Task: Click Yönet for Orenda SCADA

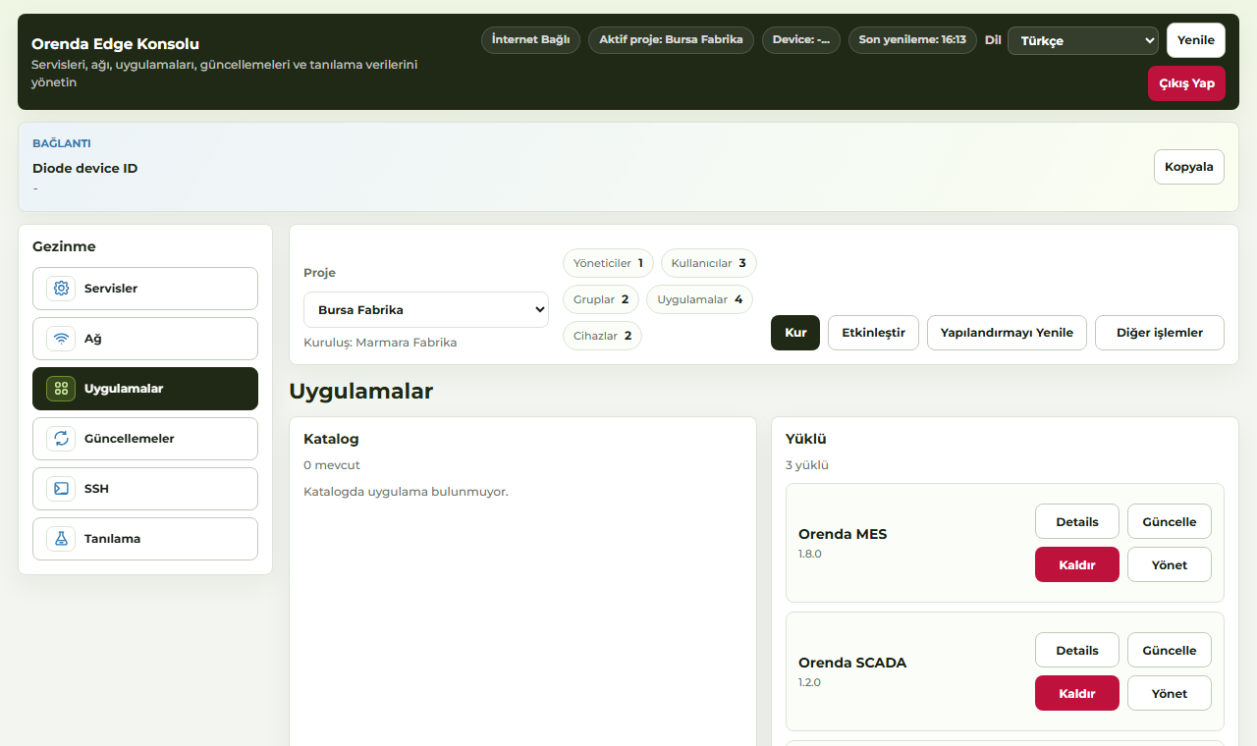Action: click(x=1170, y=693)
